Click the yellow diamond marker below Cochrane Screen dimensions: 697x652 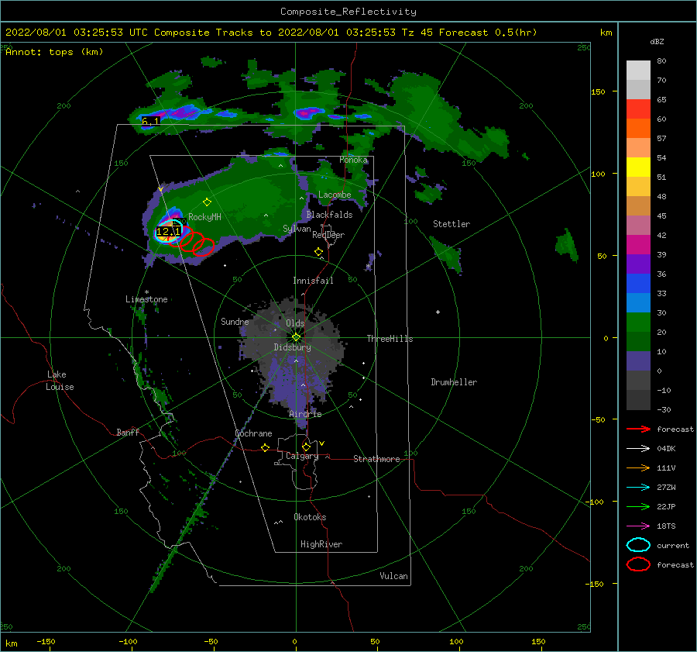tap(266, 448)
